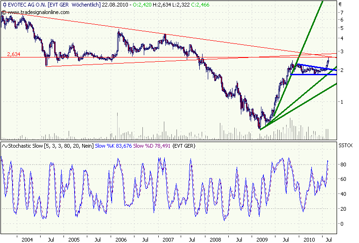Image resolution: width=359 pixels, height=243 pixels.
Task: Click the 2010 year label on time axis
Action: point(309,240)
